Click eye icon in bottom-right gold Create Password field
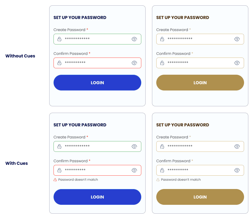251x219 pixels. point(237,146)
